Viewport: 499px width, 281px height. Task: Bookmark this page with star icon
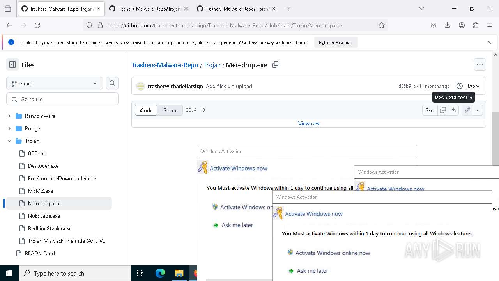(382, 25)
